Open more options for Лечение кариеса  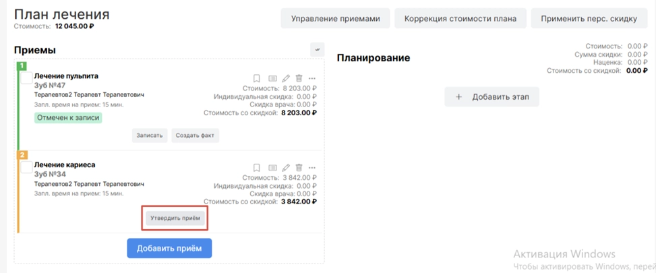[x=312, y=167]
